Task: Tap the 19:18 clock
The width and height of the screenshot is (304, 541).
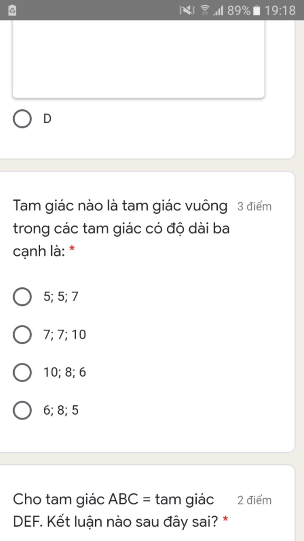Action: 280,11
